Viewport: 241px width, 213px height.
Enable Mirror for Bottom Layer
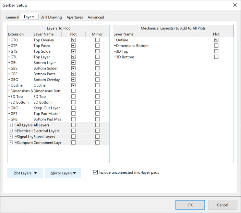point(97,63)
